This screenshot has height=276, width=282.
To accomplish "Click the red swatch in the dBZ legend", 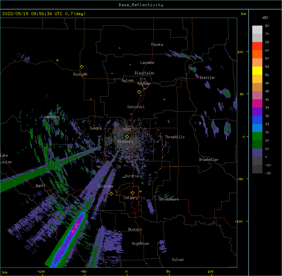I will 257,46.
